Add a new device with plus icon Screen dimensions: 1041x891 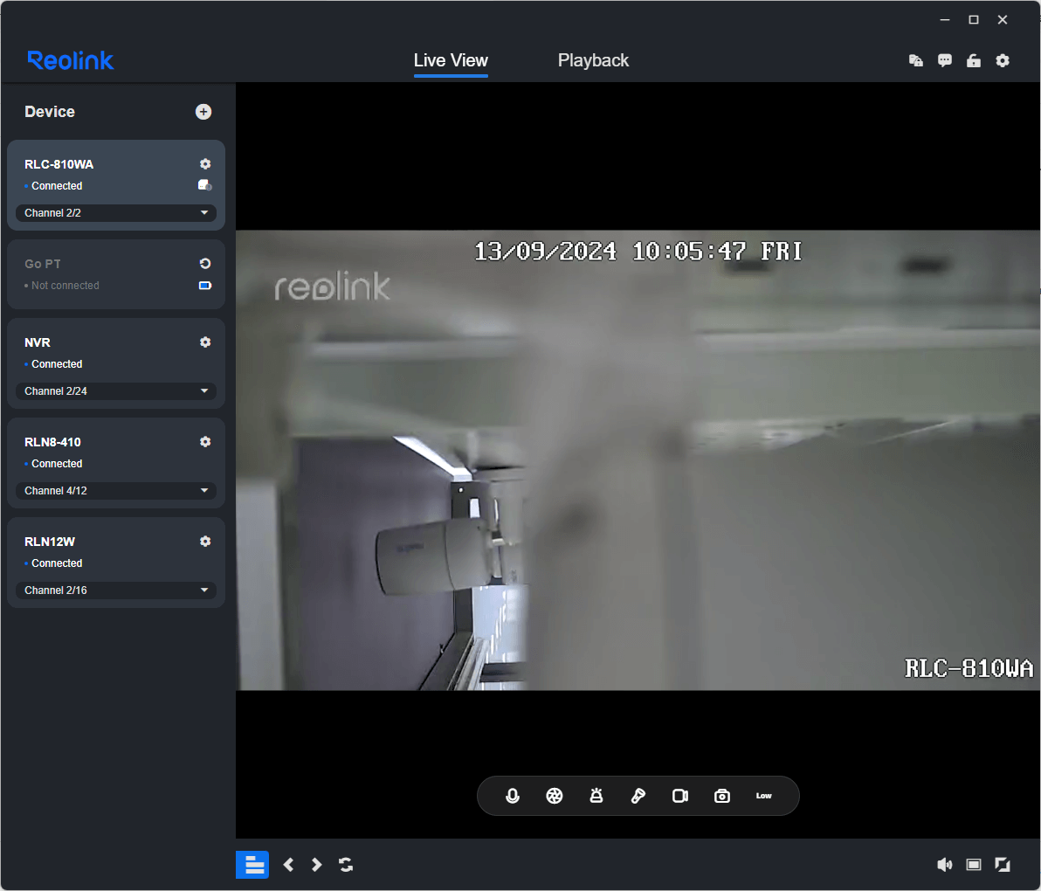(x=203, y=112)
